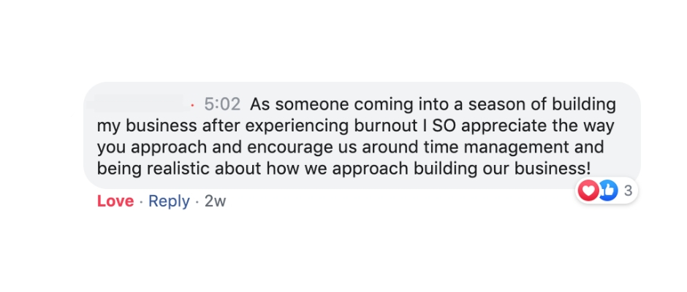
Task: Reply to the burnout comment
Action: pos(169,201)
